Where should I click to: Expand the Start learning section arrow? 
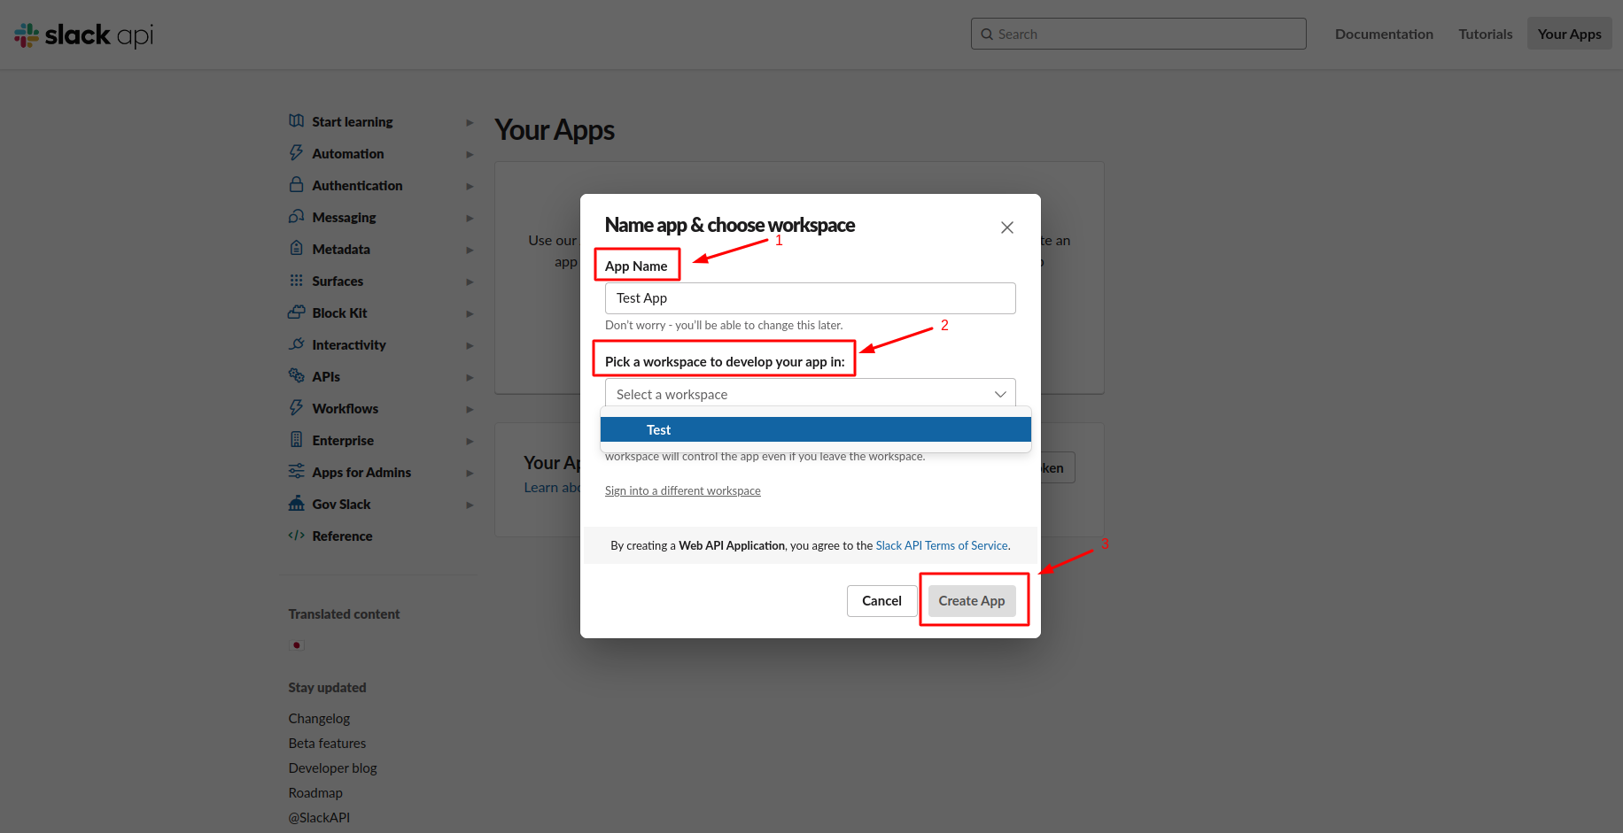click(470, 122)
